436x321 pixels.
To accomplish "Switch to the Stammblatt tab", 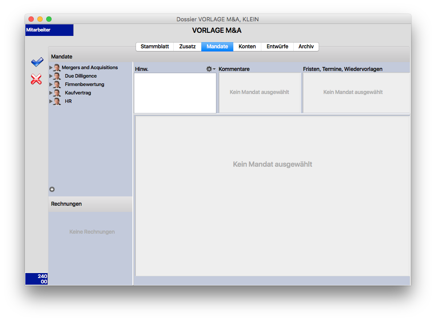I will [x=155, y=47].
